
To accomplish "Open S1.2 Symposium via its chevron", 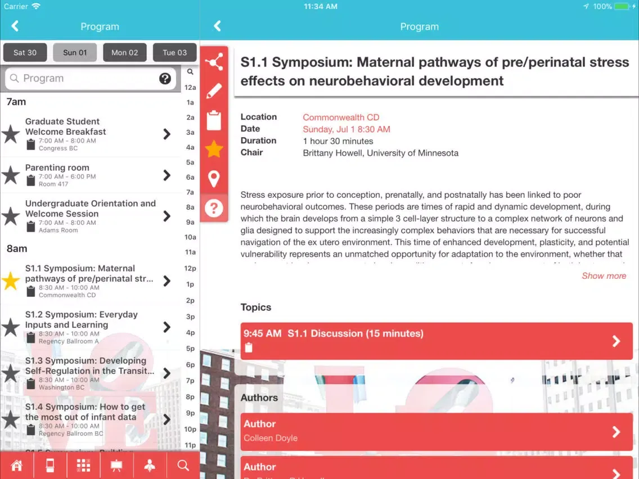I will [166, 327].
